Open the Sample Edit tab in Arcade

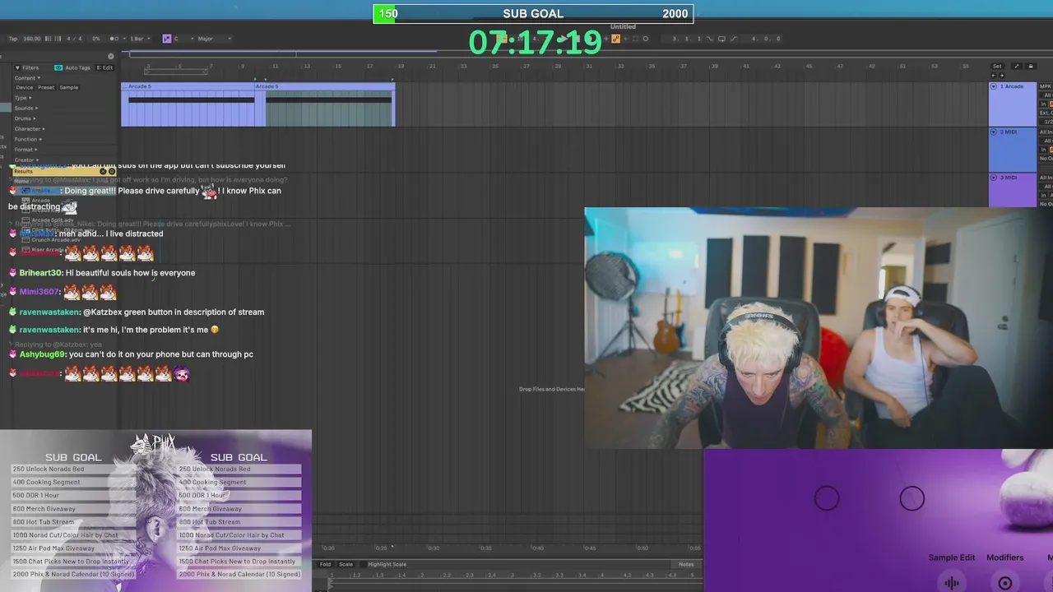pos(952,557)
